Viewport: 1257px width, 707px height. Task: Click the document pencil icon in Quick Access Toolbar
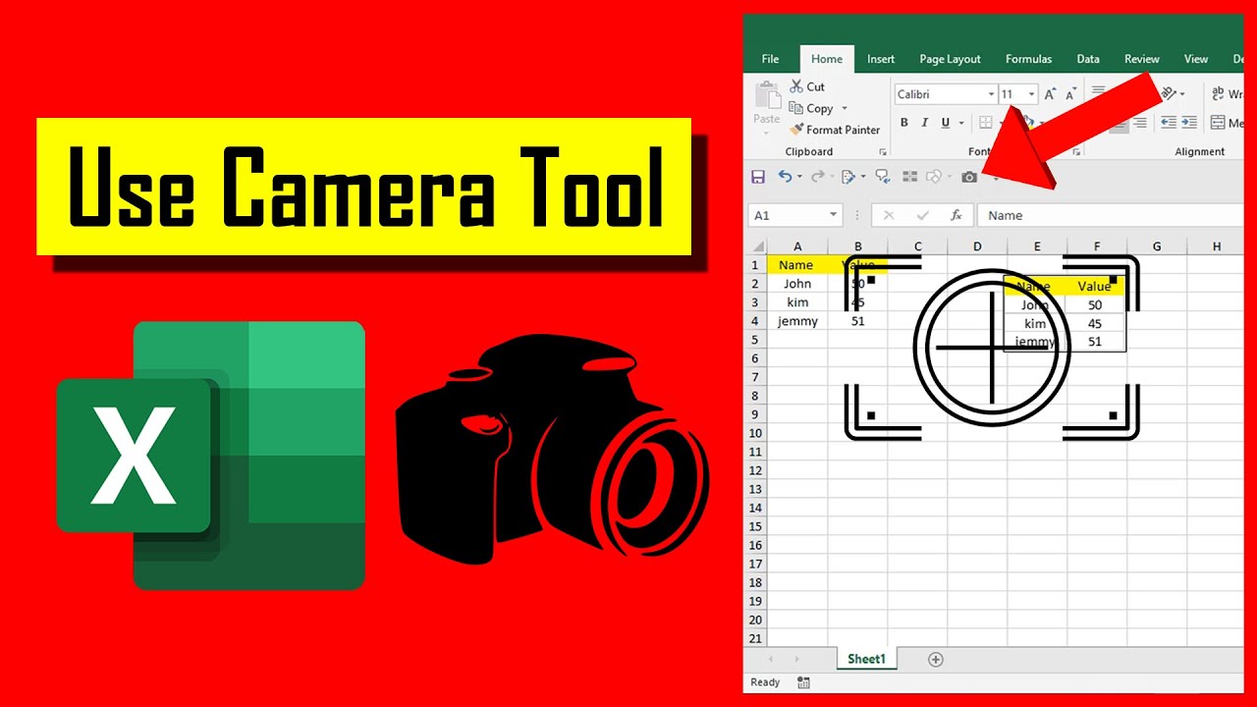(x=848, y=177)
